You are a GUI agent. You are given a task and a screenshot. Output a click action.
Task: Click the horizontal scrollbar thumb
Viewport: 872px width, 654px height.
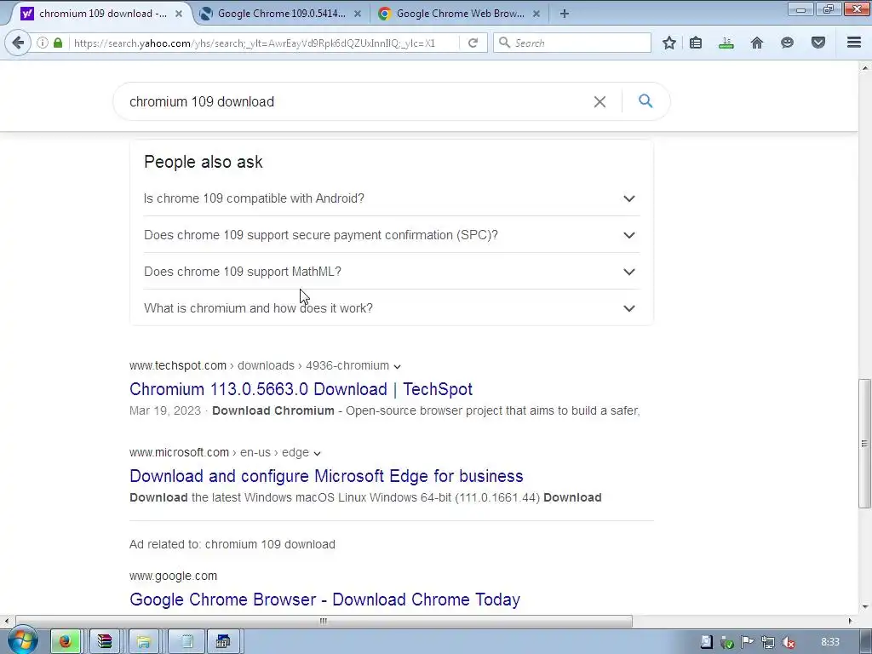pos(324,621)
